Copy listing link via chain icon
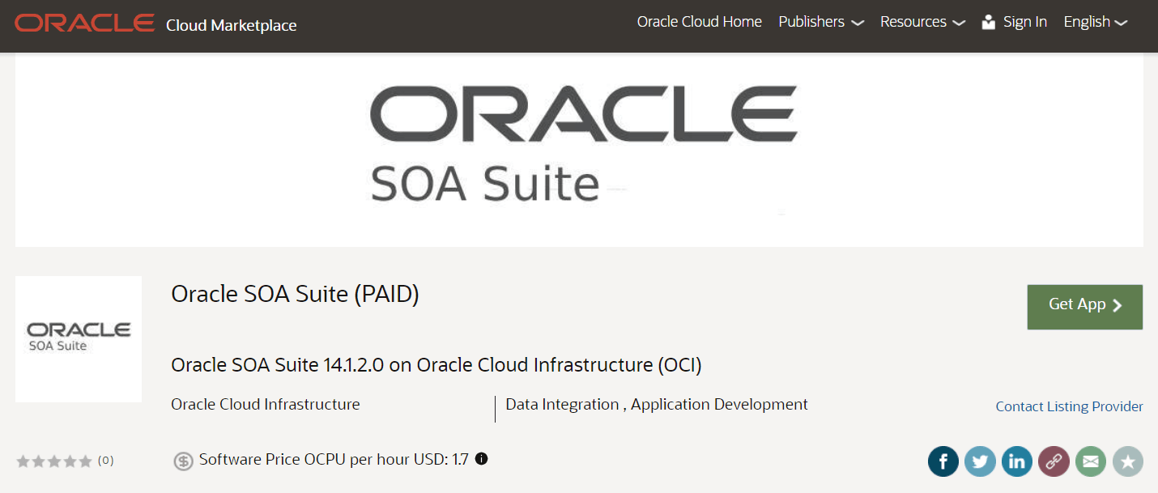The width and height of the screenshot is (1158, 493). coord(1054,461)
